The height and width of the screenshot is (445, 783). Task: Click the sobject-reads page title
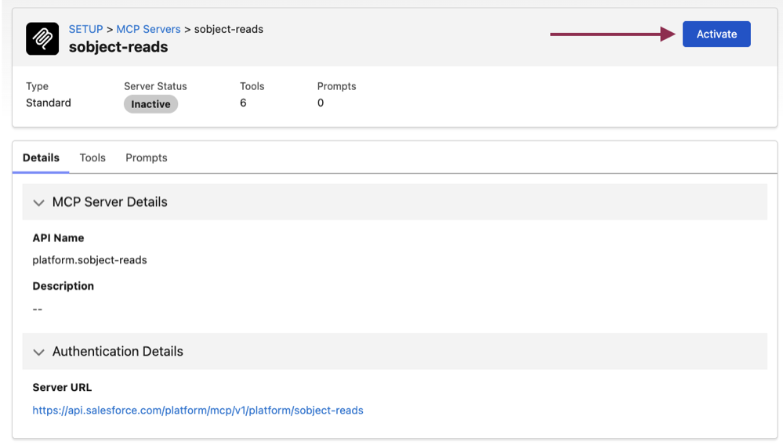[118, 47]
